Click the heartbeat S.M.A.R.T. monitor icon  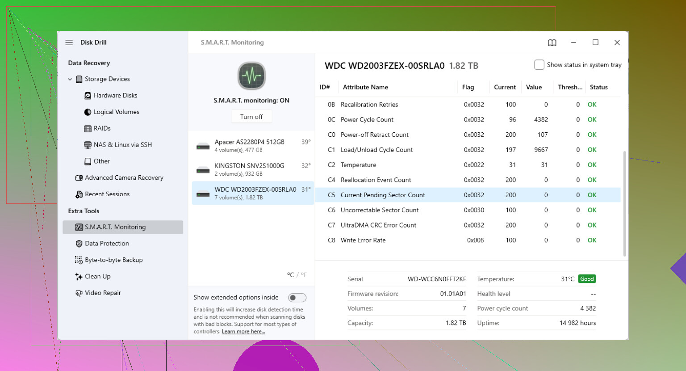[x=251, y=76]
